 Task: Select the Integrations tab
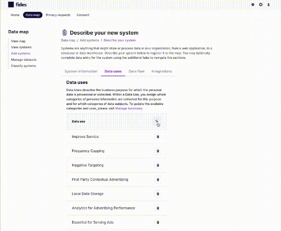[162, 71]
